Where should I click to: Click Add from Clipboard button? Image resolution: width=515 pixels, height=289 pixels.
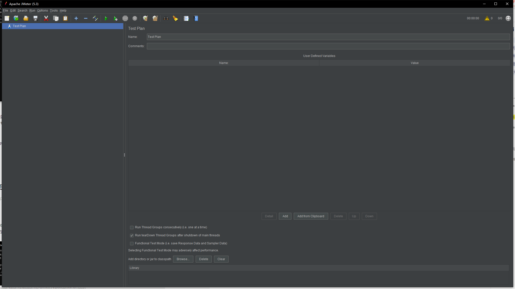point(311,216)
